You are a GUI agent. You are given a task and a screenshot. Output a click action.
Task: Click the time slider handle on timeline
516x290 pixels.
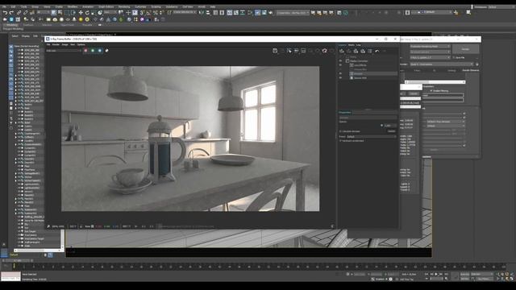coord(18,260)
